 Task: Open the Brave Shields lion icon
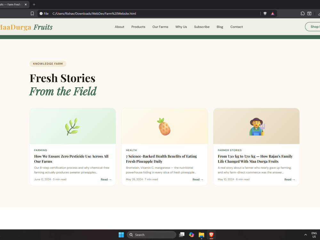[265, 13]
